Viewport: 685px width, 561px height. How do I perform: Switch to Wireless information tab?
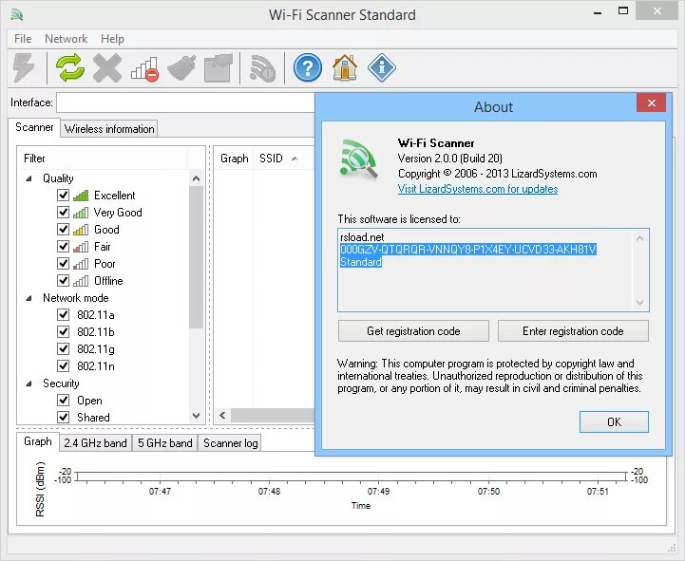click(109, 129)
